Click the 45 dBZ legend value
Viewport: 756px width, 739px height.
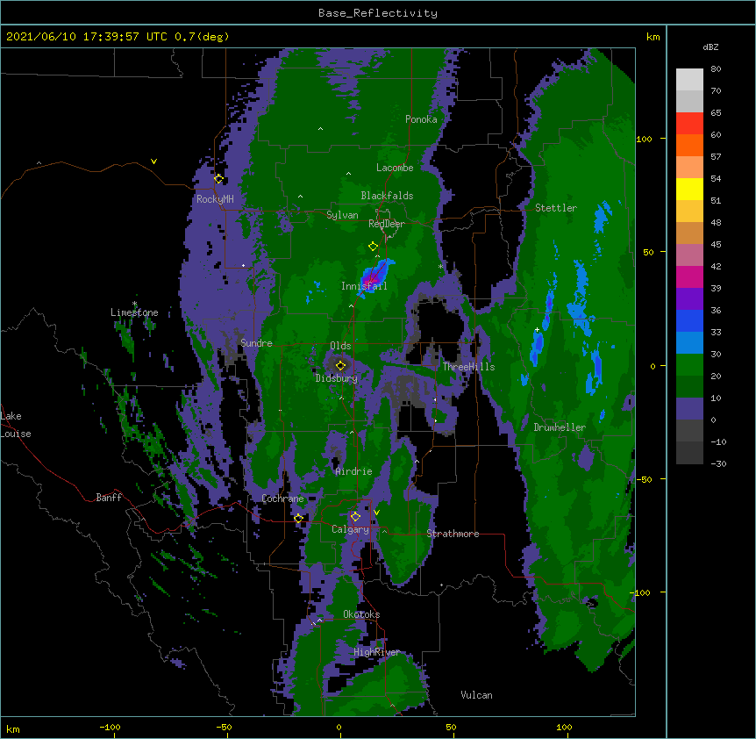click(716, 245)
